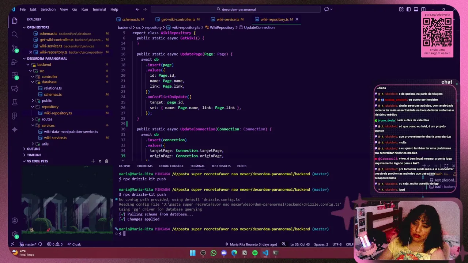Viewport: 468px width, 263px height.
Task: Open Microsoft Edge from the taskbar
Action: (234, 253)
